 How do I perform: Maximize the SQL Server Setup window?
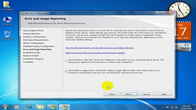click(163, 13)
